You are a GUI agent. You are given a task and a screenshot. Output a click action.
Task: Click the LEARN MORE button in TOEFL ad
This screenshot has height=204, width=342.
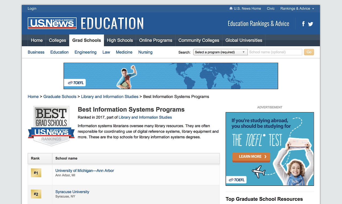point(251,157)
